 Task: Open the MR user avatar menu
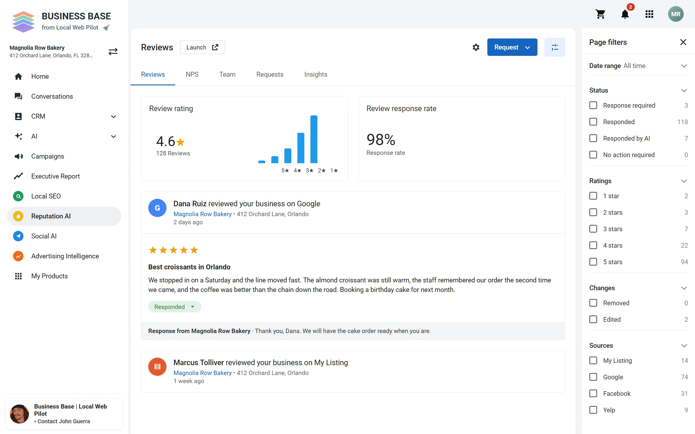coord(676,14)
